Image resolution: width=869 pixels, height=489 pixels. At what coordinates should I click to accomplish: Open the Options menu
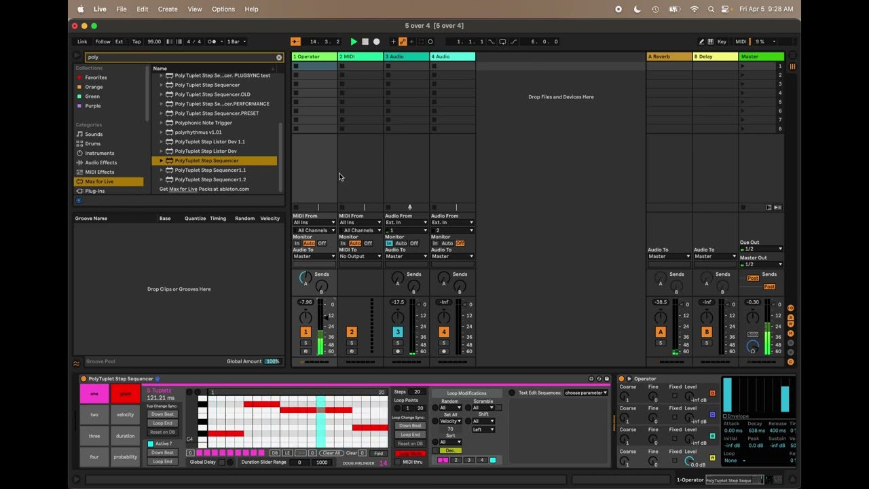[223, 9]
